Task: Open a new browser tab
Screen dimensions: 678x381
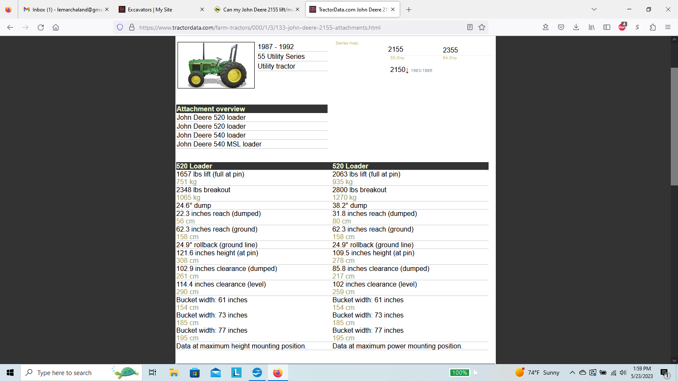Action: tap(408, 9)
